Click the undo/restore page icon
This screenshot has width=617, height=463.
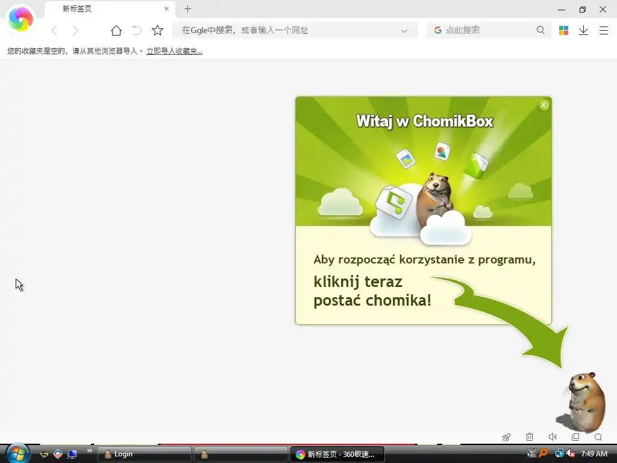click(x=137, y=30)
